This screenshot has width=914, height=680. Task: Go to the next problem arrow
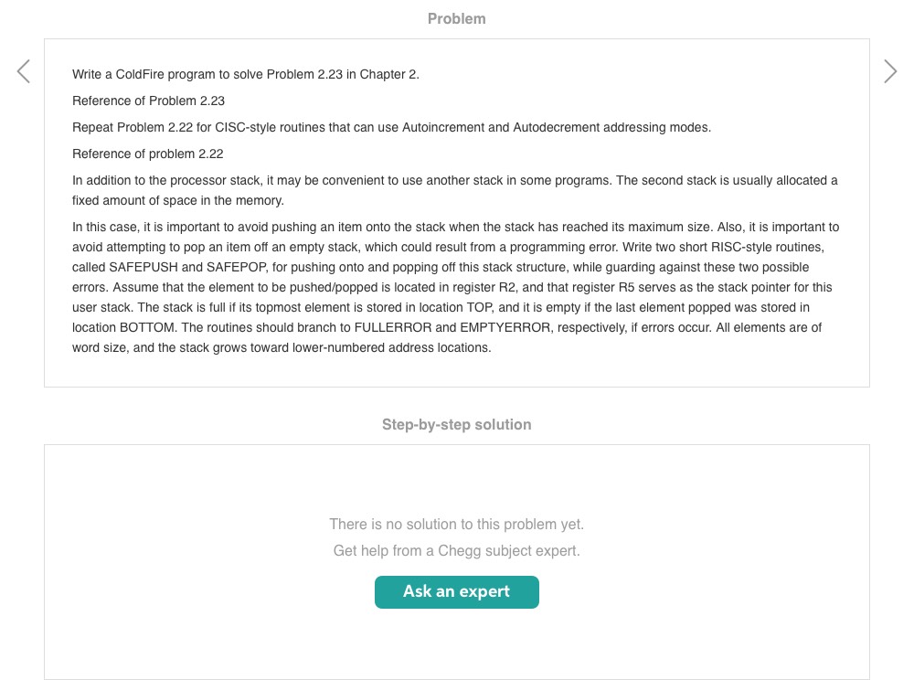(x=890, y=71)
